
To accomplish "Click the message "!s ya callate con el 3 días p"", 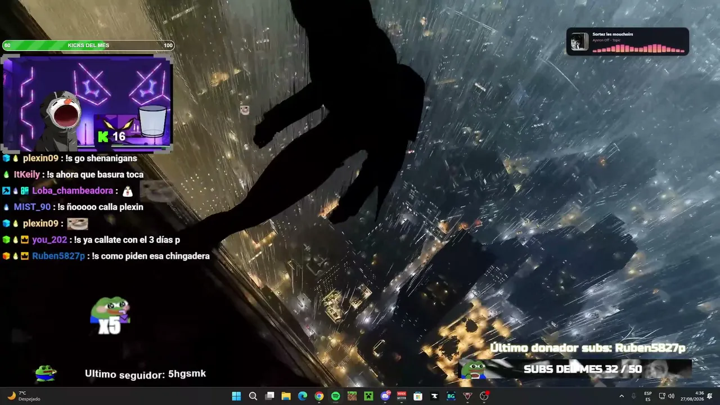I will pos(127,240).
